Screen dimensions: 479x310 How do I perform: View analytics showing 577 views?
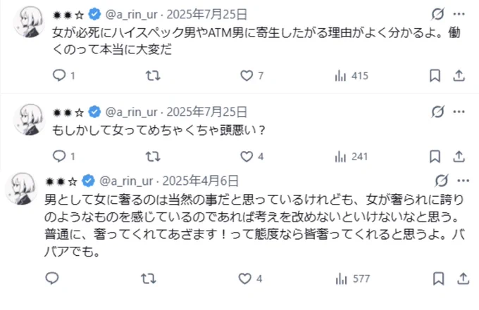click(x=353, y=278)
